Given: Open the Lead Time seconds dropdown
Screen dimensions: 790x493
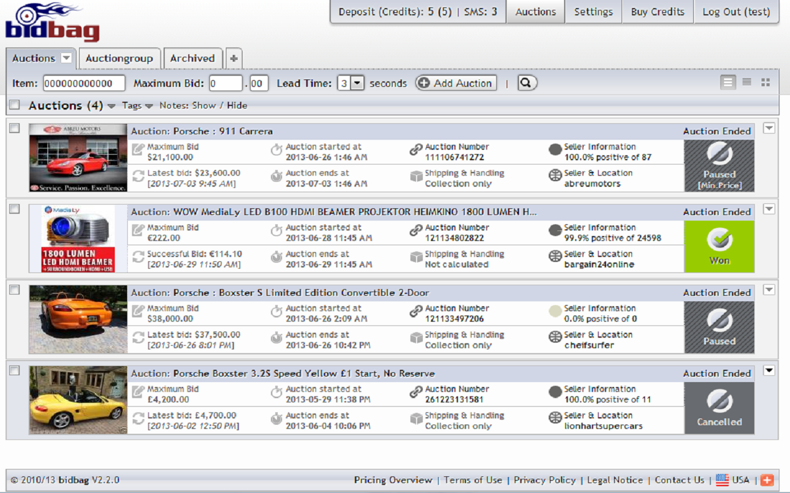Looking at the screenshot, I should coord(357,83).
